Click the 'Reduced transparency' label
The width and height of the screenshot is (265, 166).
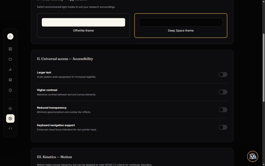coord(52,108)
